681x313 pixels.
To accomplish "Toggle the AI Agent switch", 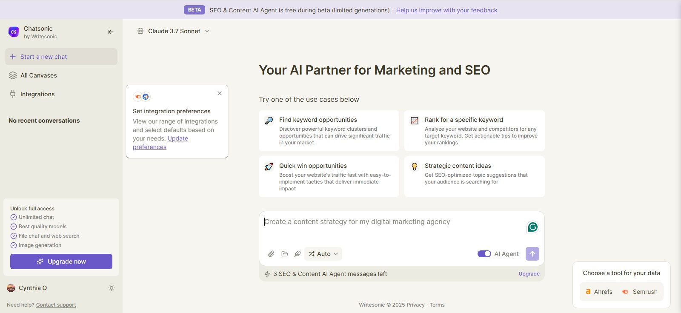I will pos(484,254).
